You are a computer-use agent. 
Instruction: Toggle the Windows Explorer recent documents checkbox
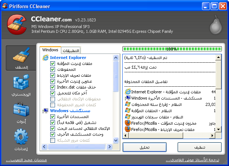click(53, 117)
